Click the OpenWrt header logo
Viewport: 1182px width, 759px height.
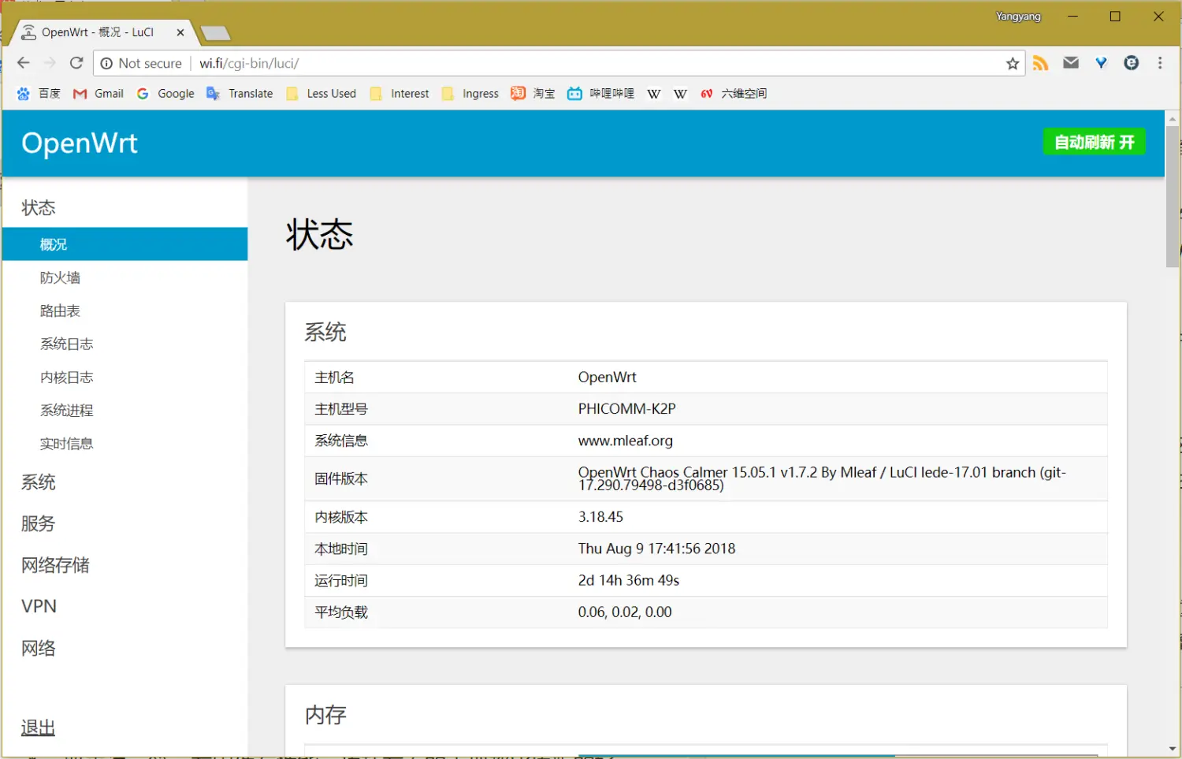click(80, 143)
